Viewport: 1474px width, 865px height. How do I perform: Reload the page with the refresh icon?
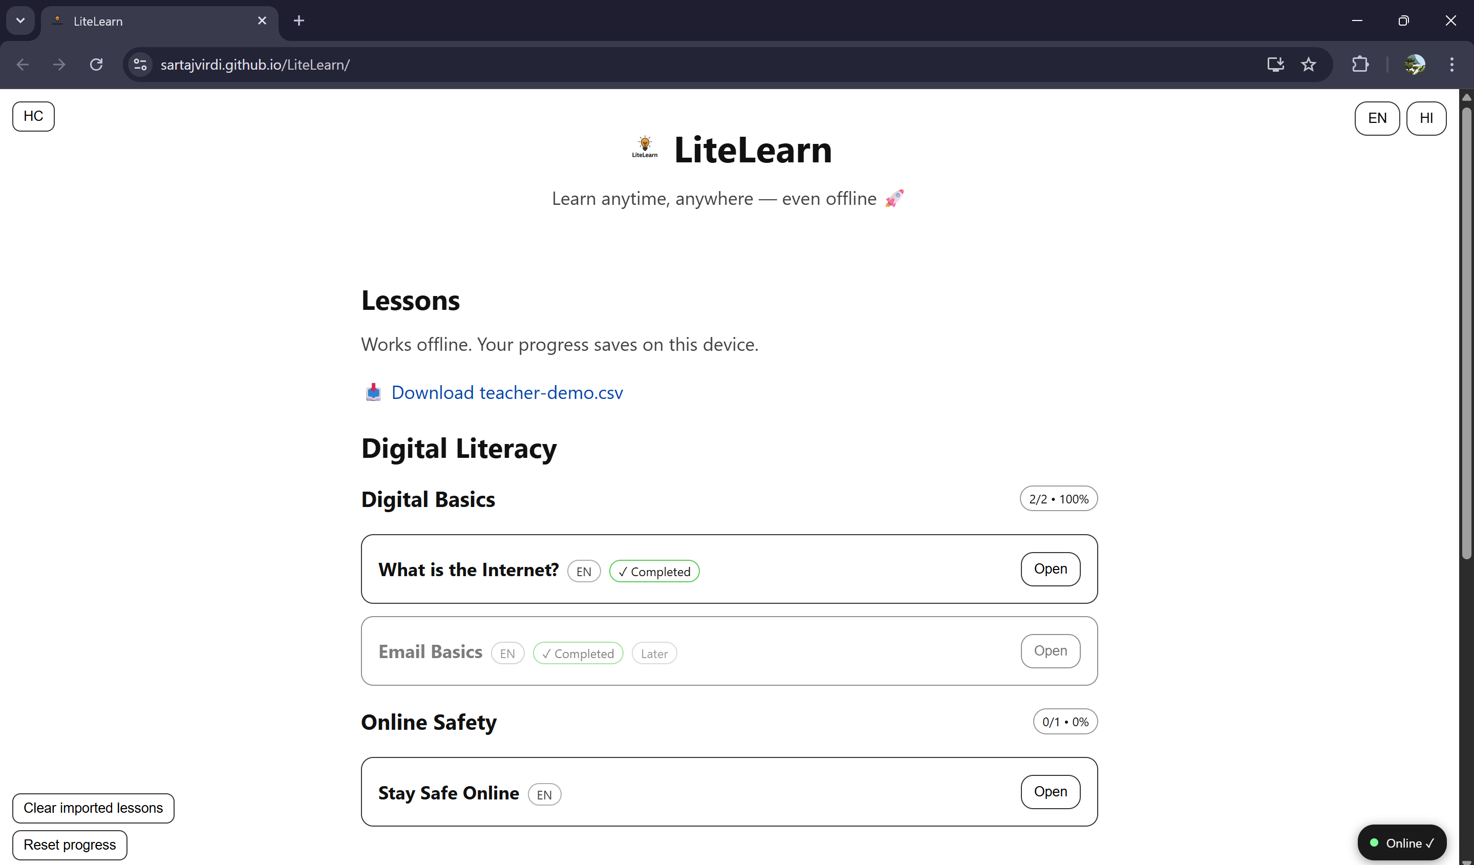pyautogui.click(x=97, y=65)
